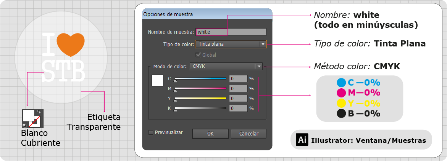Click the default fill and stroke icon
Viewport: 447px width, 161px height.
pyautogui.click(x=24, y=125)
